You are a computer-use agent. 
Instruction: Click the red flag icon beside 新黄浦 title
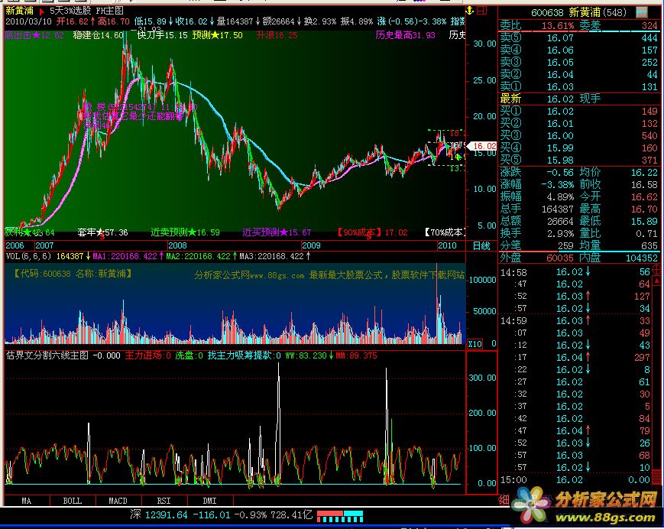coord(41,11)
